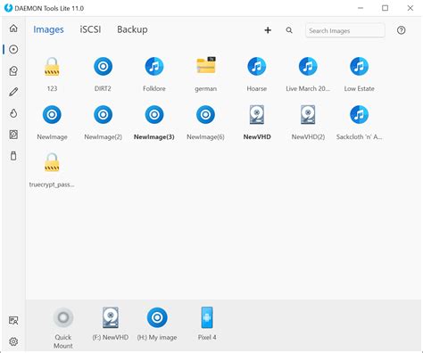Switch to the Images tab
Viewport: 423px width, 353px height.
coord(48,29)
